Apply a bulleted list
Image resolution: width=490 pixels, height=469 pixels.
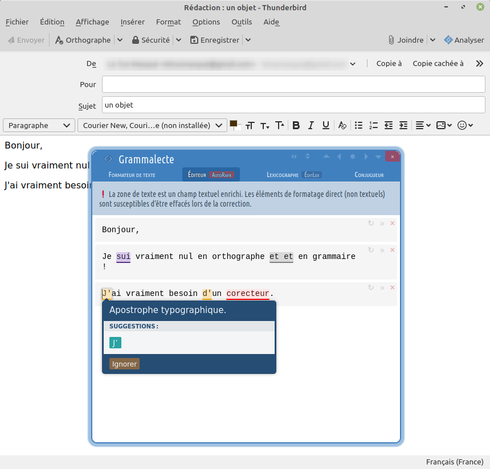(x=359, y=125)
